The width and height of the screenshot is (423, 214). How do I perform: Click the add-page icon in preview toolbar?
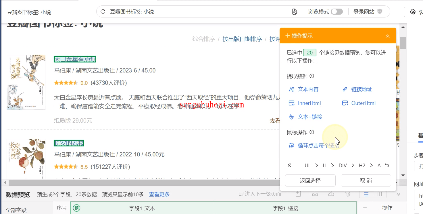coord(298,194)
